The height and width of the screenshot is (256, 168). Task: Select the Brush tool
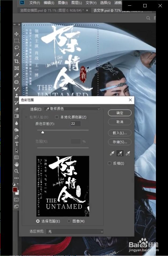[x=16, y=89]
